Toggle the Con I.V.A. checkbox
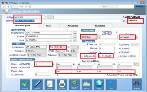Screen dimensions: 147x92 point(127,75)
